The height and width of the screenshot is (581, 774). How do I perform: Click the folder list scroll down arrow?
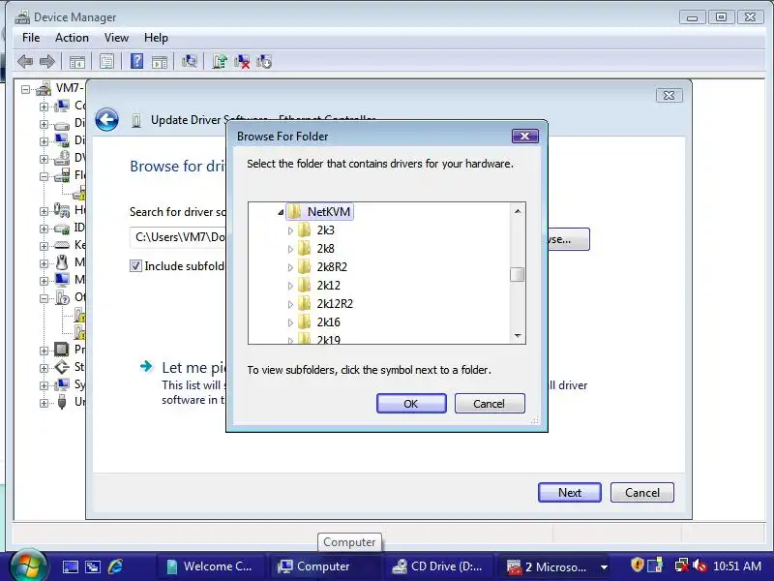[x=518, y=335]
